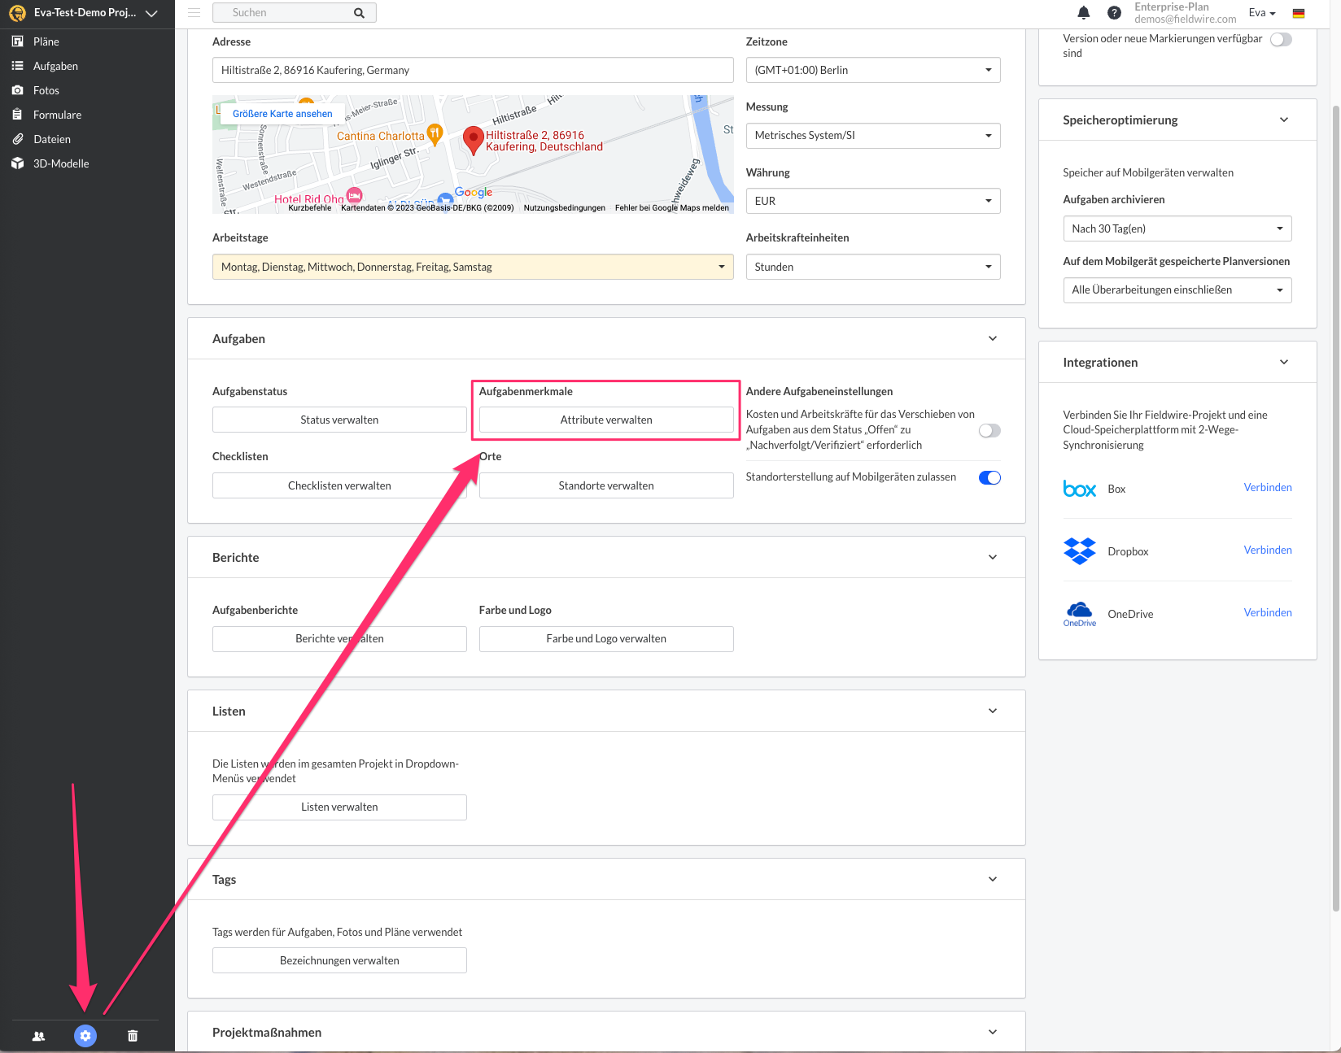Open the Zeitzone dropdown
The image size is (1341, 1053).
[872, 70]
